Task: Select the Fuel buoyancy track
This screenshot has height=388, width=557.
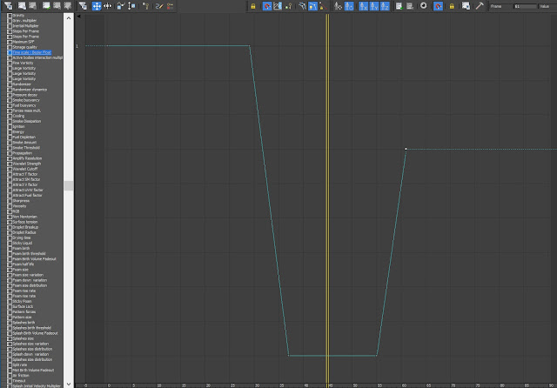Action: coord(24,105)
